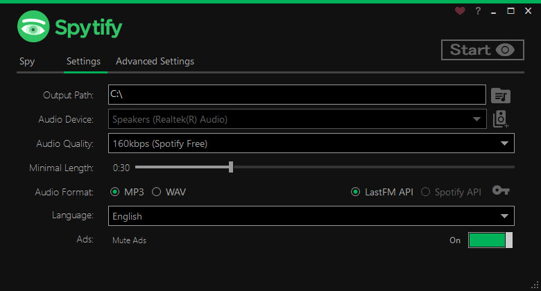Choose the LastFM API option
Screen dimensions: 541x291
tap(382, 192)
